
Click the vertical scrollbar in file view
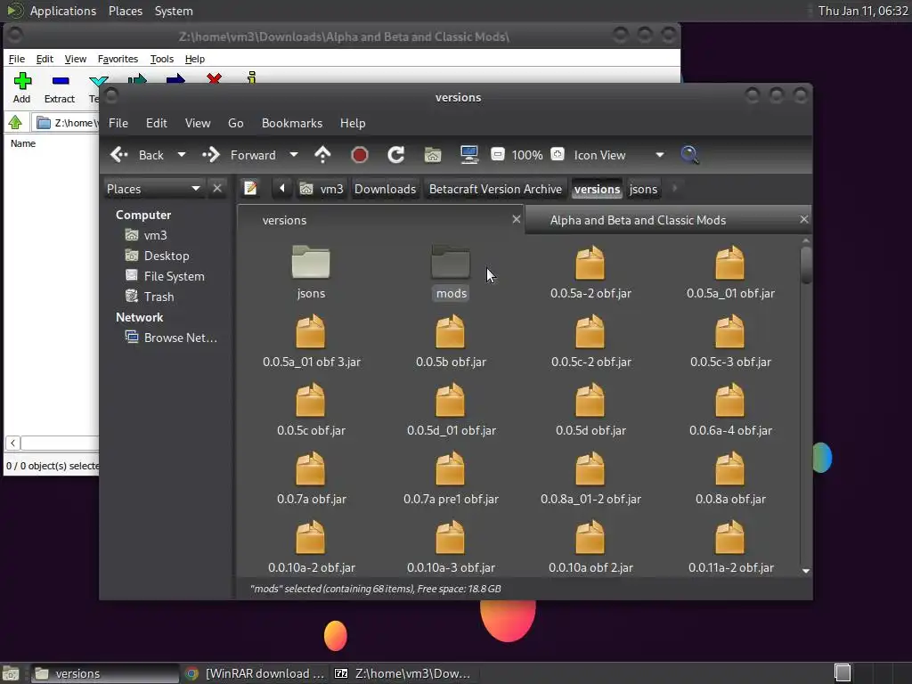(805, 265)
